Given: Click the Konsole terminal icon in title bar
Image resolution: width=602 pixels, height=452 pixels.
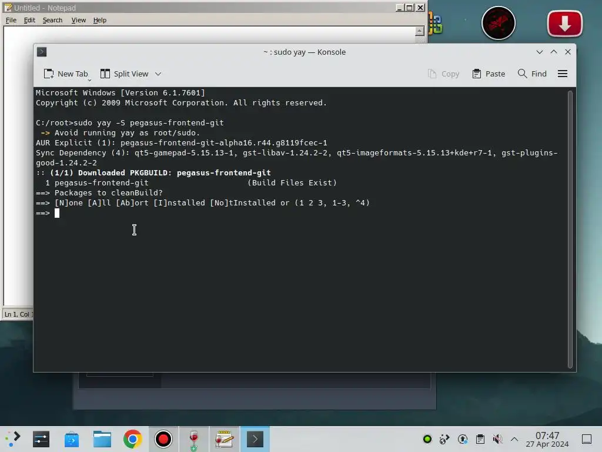Looking at the screenshot, I should point(42,52).
